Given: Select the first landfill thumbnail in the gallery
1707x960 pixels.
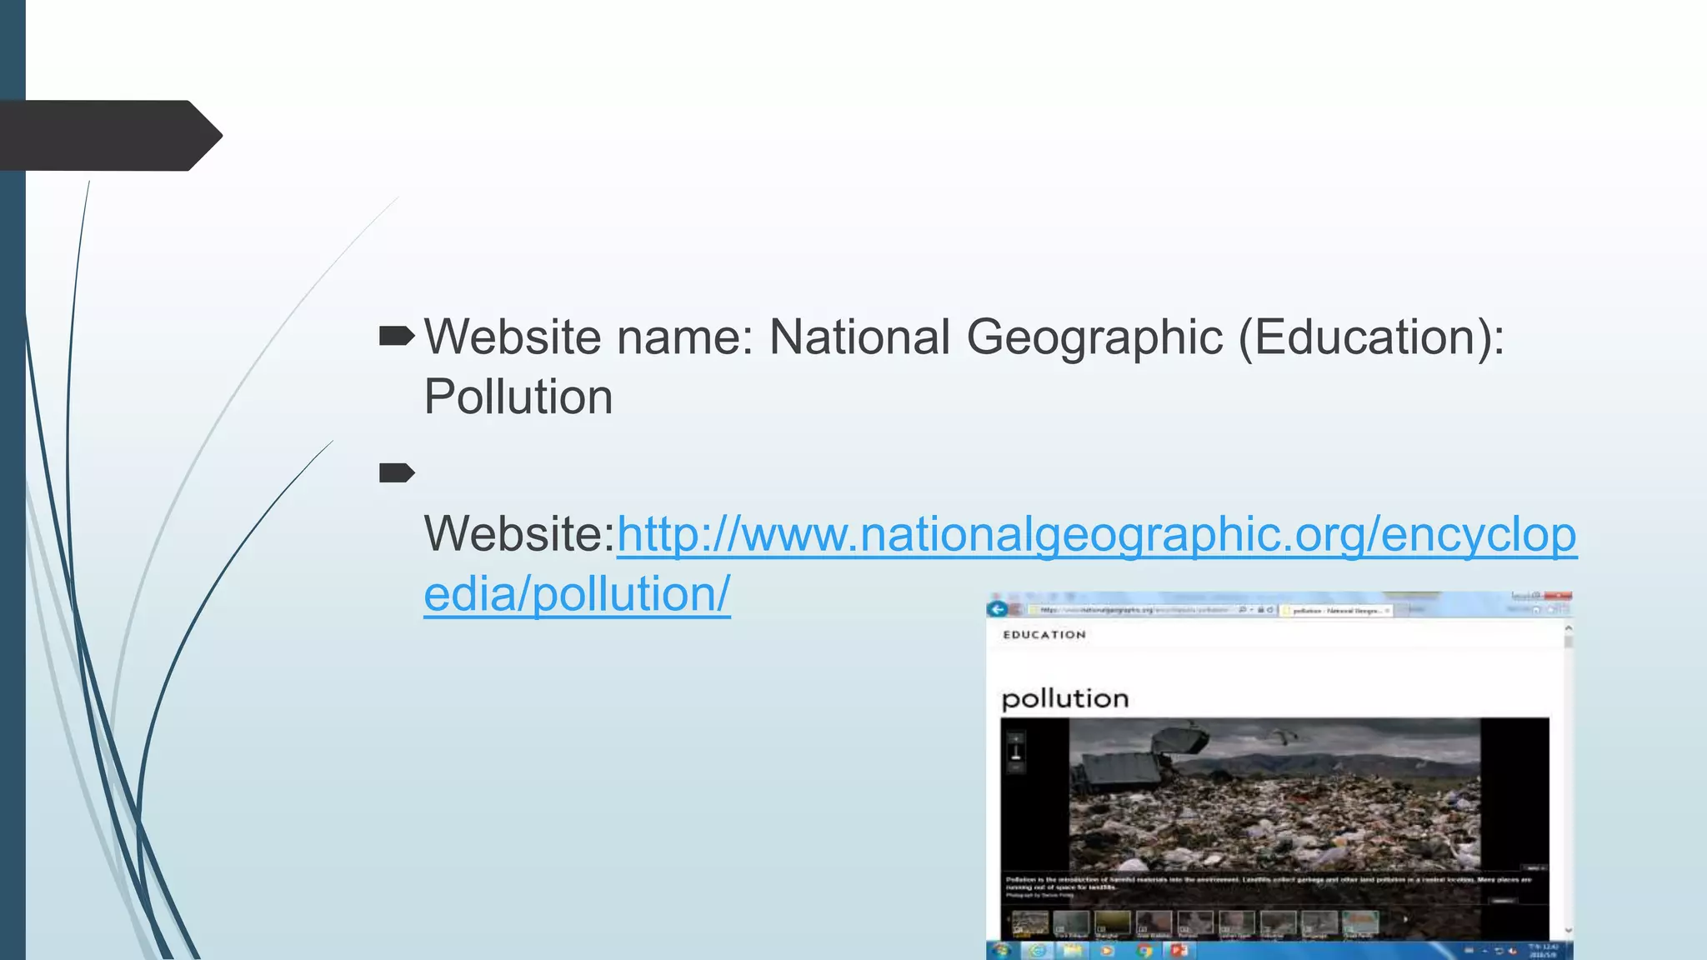Looking at the screenshot, I should pyautogui.click(x=1030, y=922).
